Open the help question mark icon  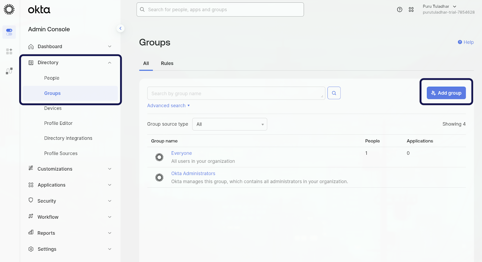point(399,10)
